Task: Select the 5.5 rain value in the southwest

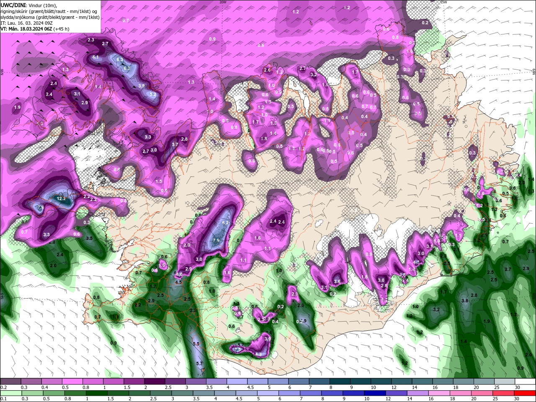Action: pos(196,344)
